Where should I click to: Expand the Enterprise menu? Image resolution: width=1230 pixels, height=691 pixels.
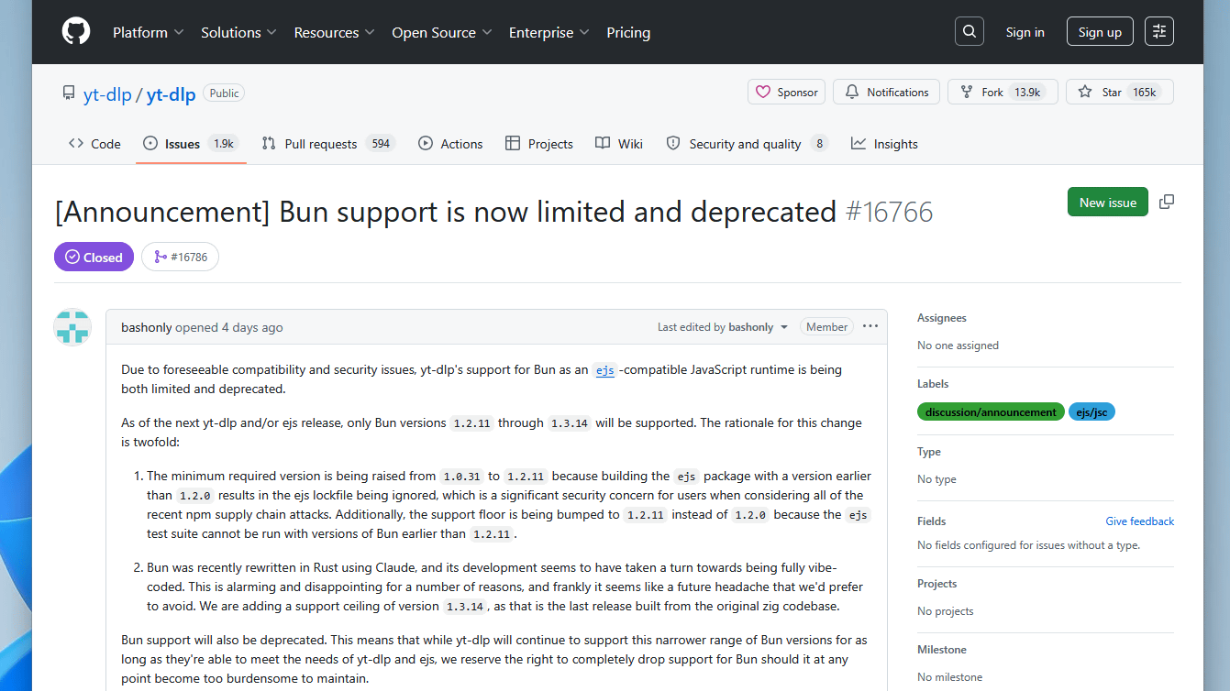click(x=549, y=32)
